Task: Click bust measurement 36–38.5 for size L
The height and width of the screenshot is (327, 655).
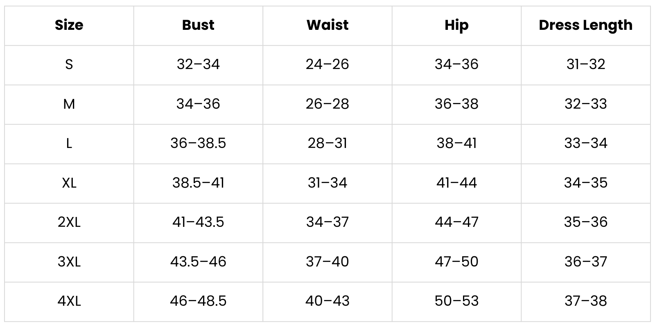Action: 198,143
